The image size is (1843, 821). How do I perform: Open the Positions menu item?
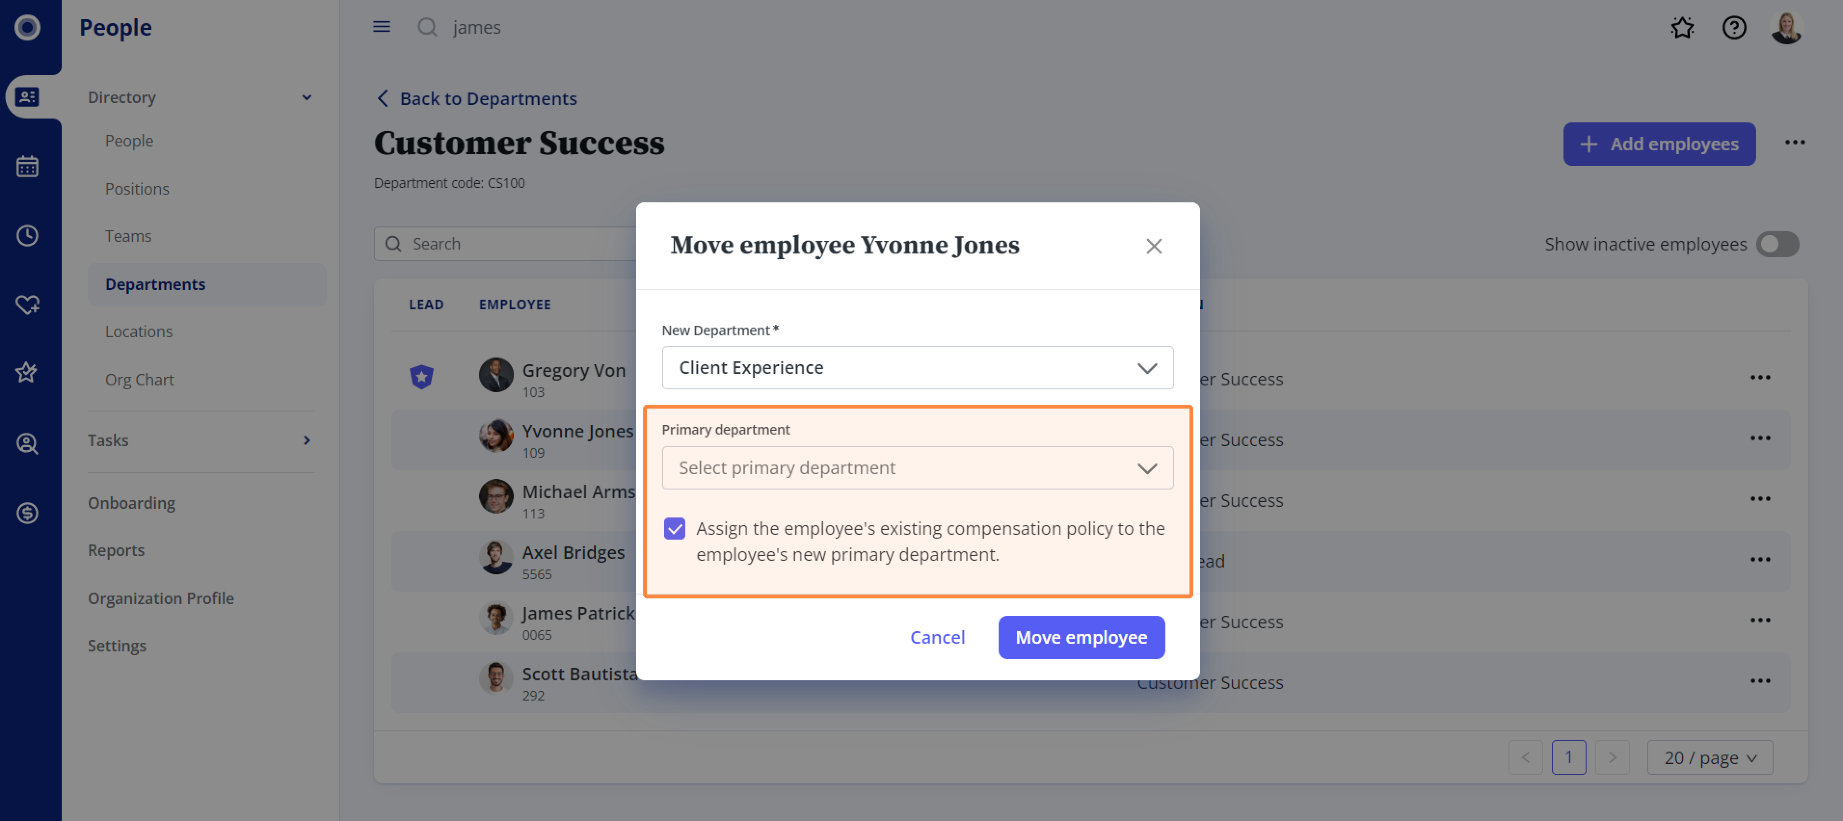coord(137,189)
